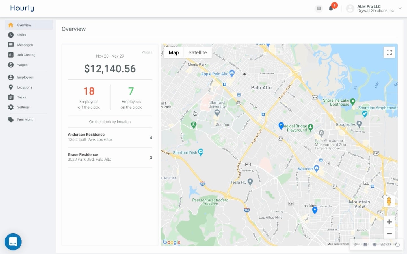The width and height of the screenshot is (407, 254).
Task: Click the recording restart icon
Action: [398, 245]
